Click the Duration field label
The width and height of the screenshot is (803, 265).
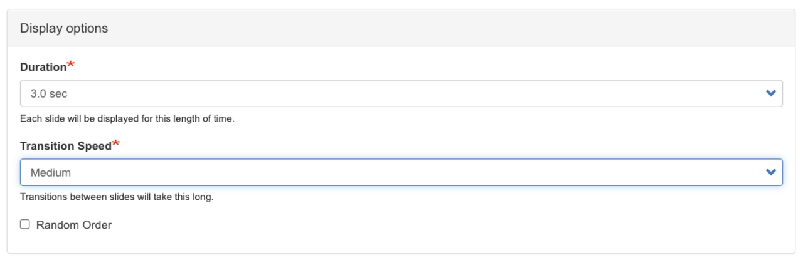point(43,67)
